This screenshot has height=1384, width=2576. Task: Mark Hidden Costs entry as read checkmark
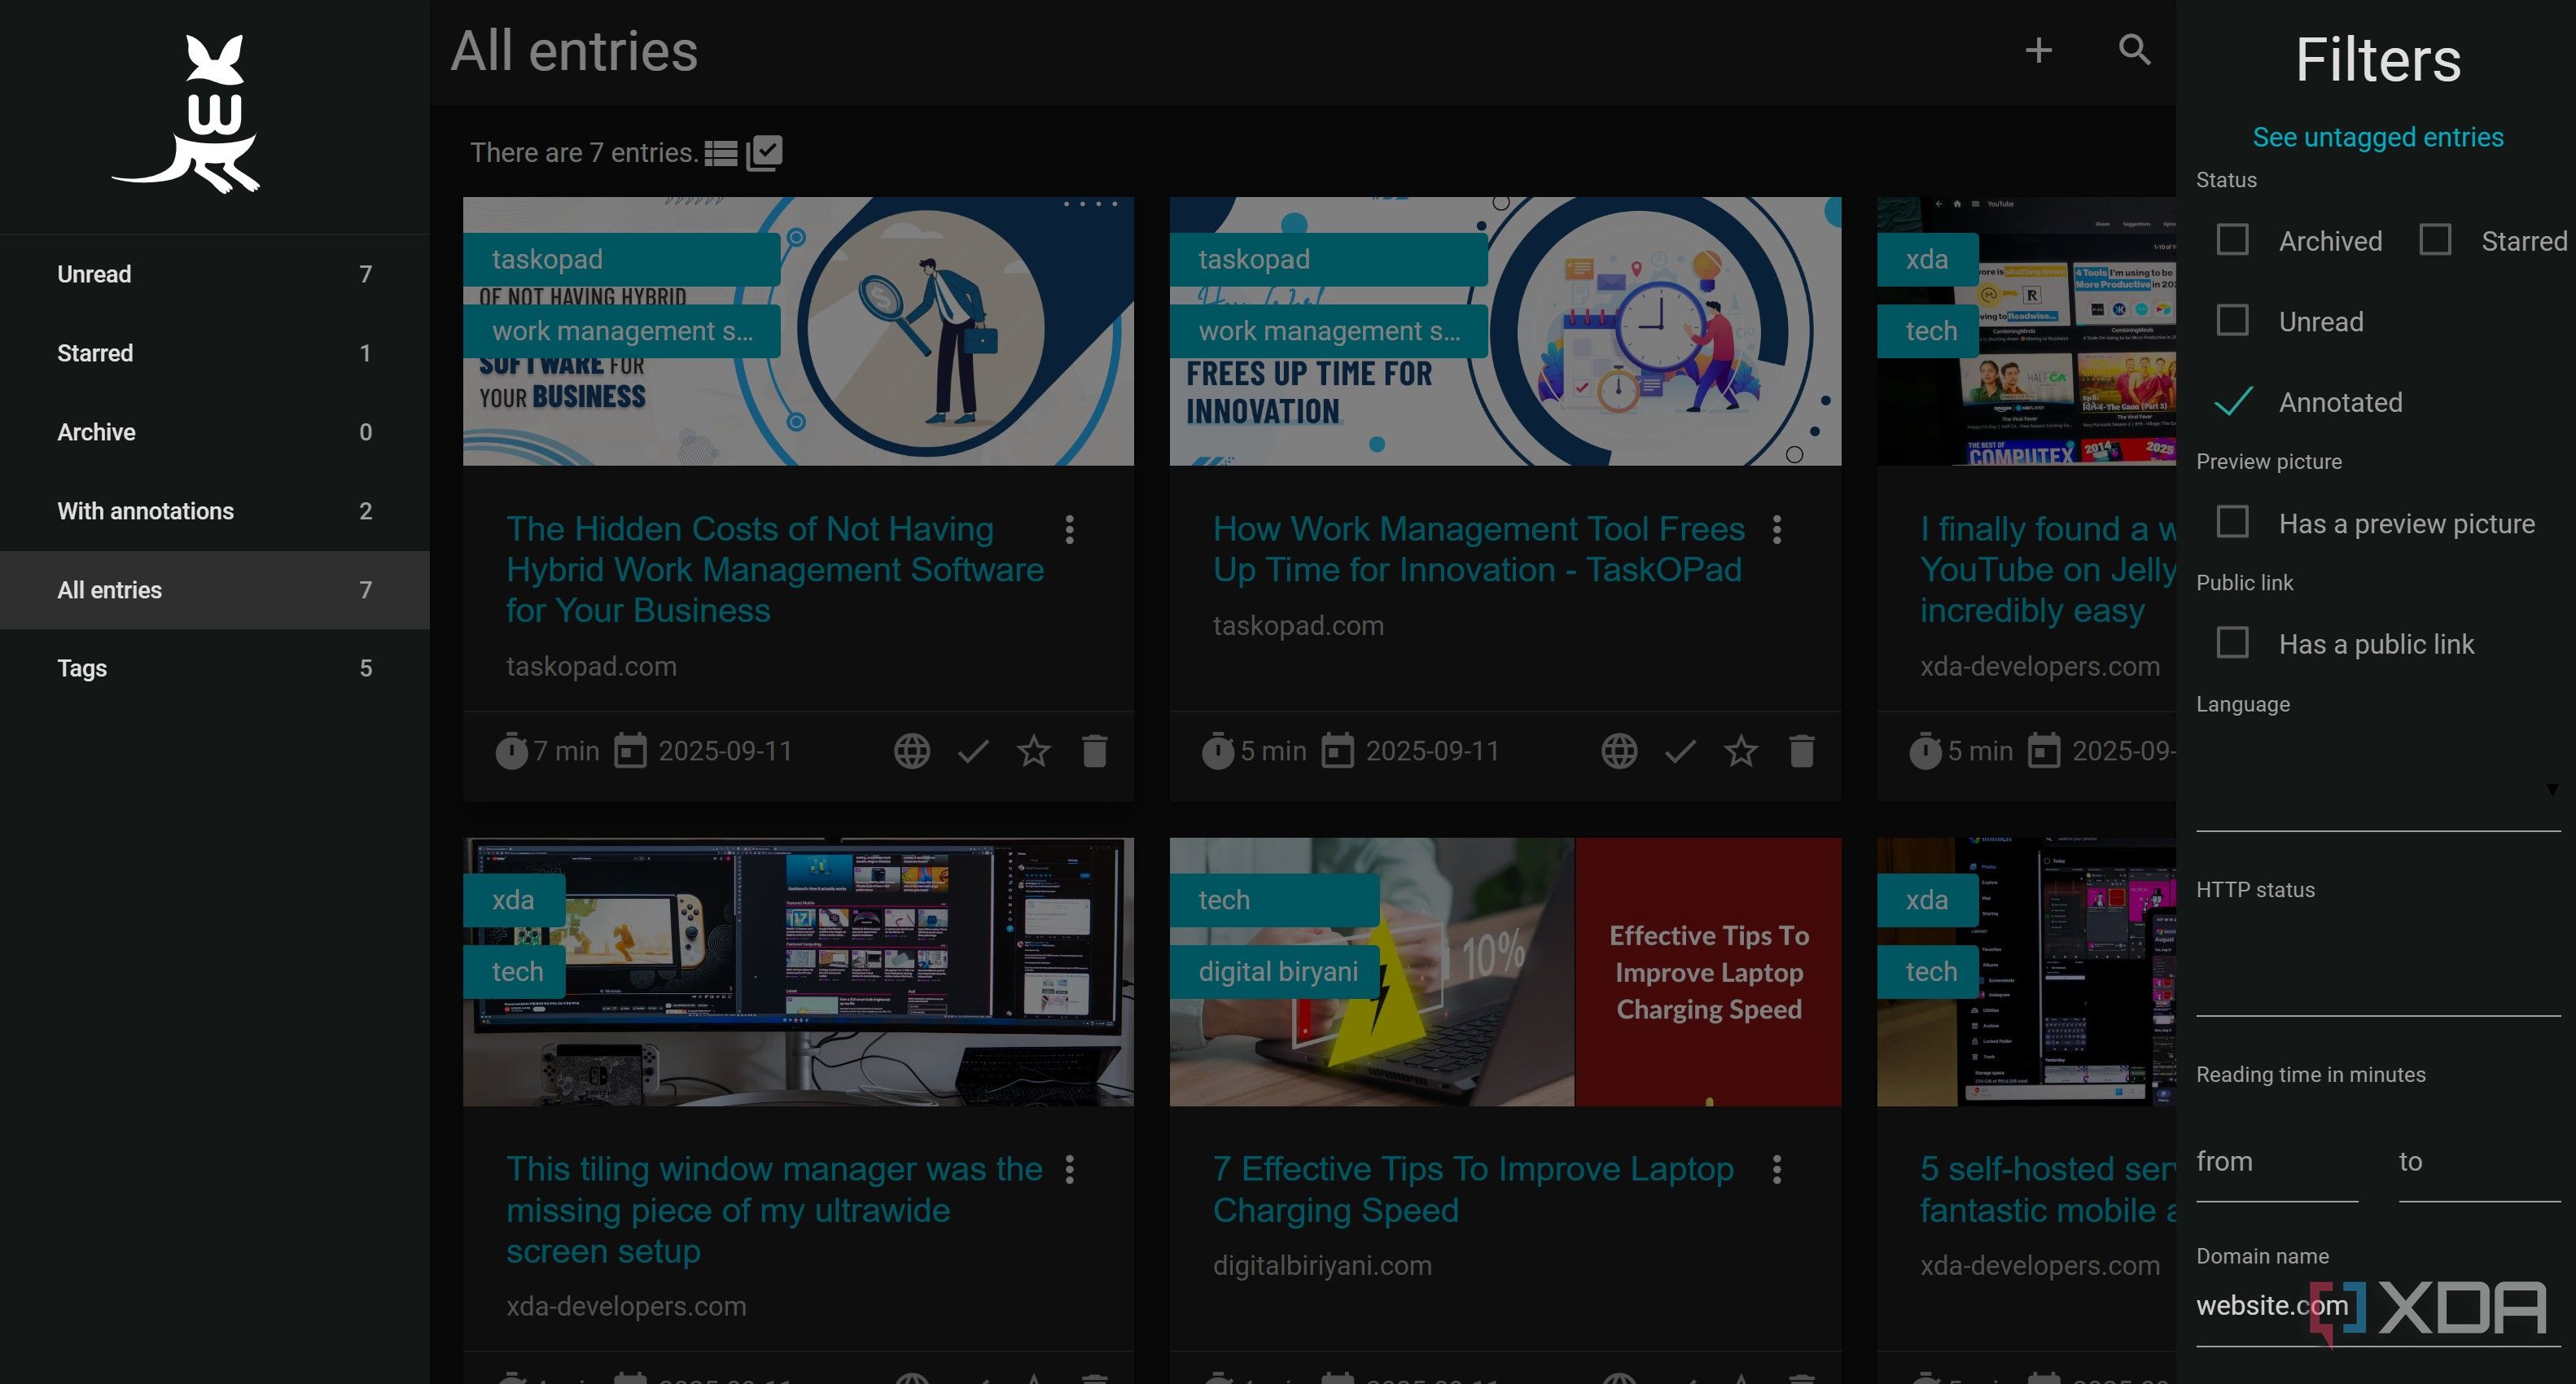pyautogui.click(x=973, y=751)
